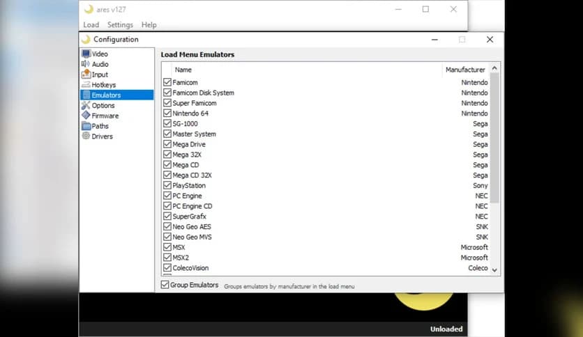Sort list by Name column header
This screenshot has height=337, width=583.
(x=183, y=70)
